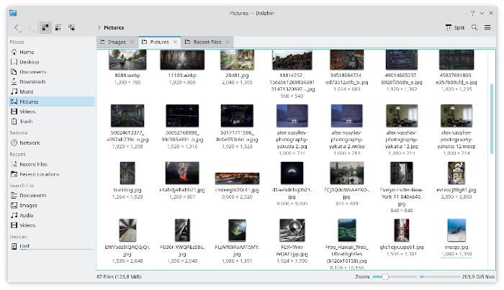Open Music folder in Places
The height and width of the screenshot is (290, 504).
27,92
